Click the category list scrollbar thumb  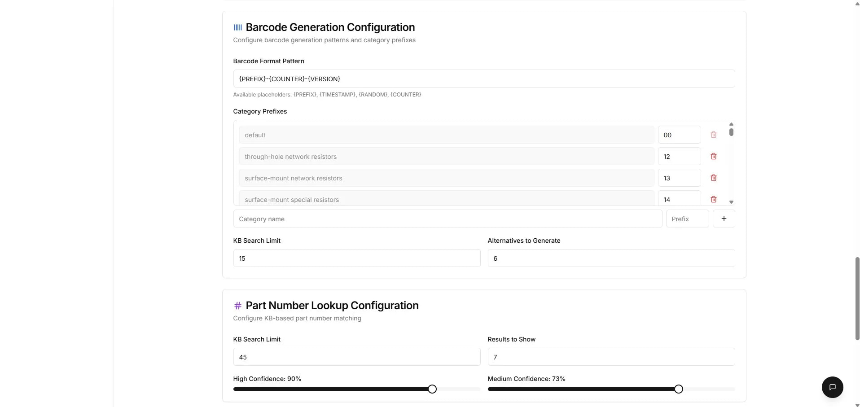(731, 132)
